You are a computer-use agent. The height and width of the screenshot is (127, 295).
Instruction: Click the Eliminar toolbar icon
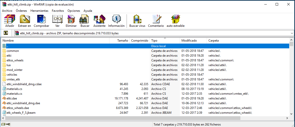(x=71, y=19)
